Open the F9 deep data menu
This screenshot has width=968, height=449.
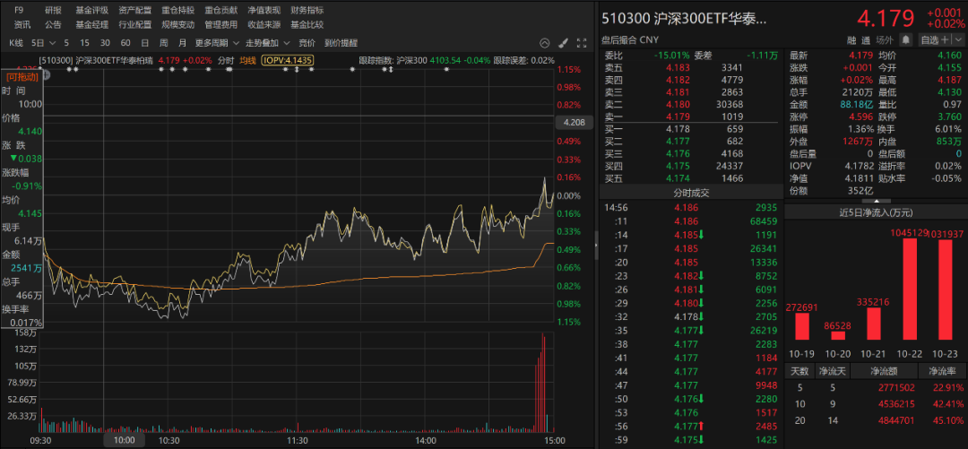tap(19, 11)
